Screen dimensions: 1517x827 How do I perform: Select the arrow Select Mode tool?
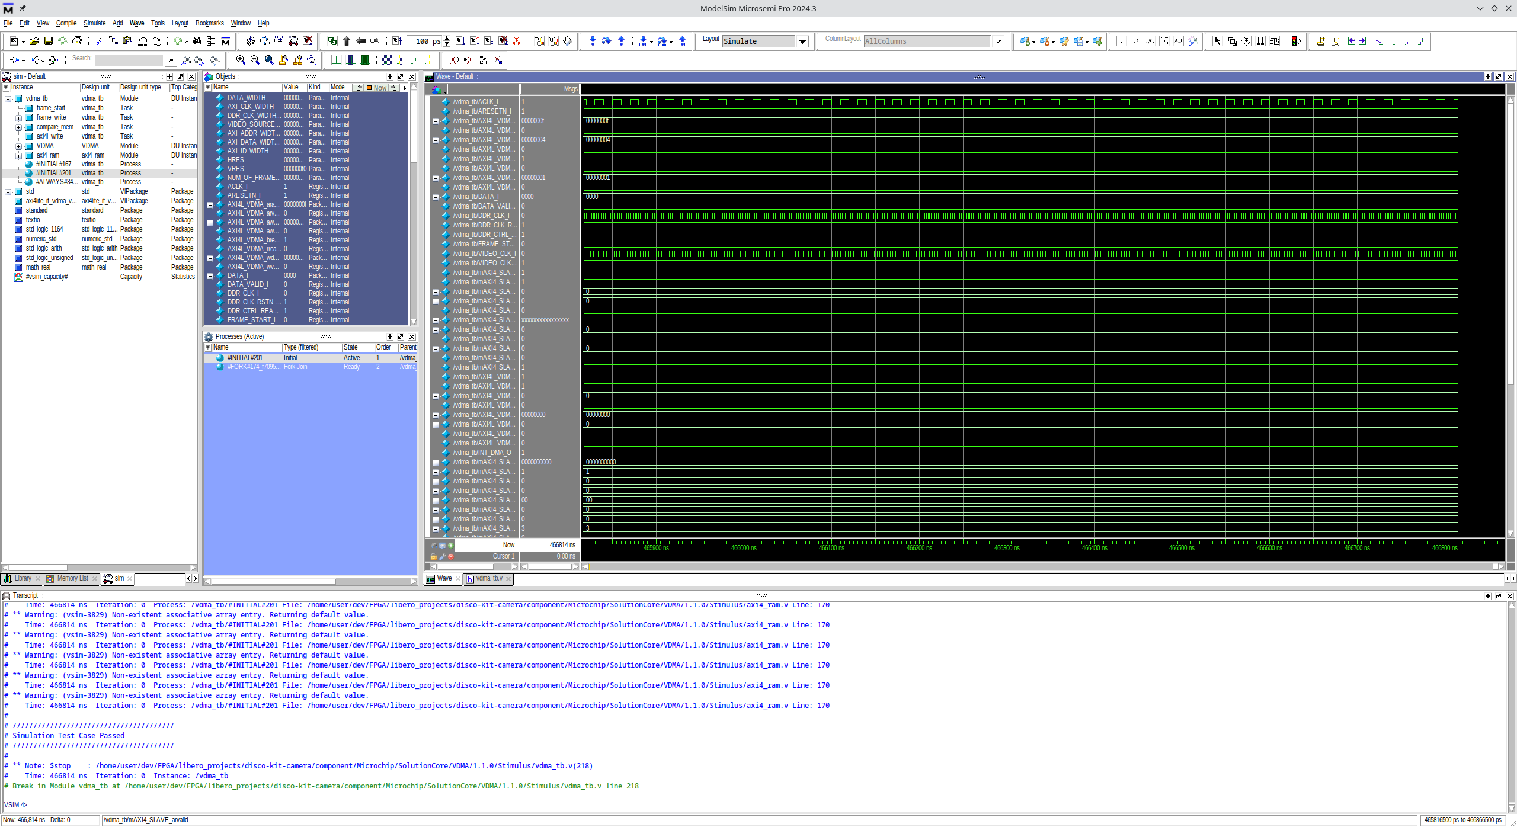[x=1217, y=41]
